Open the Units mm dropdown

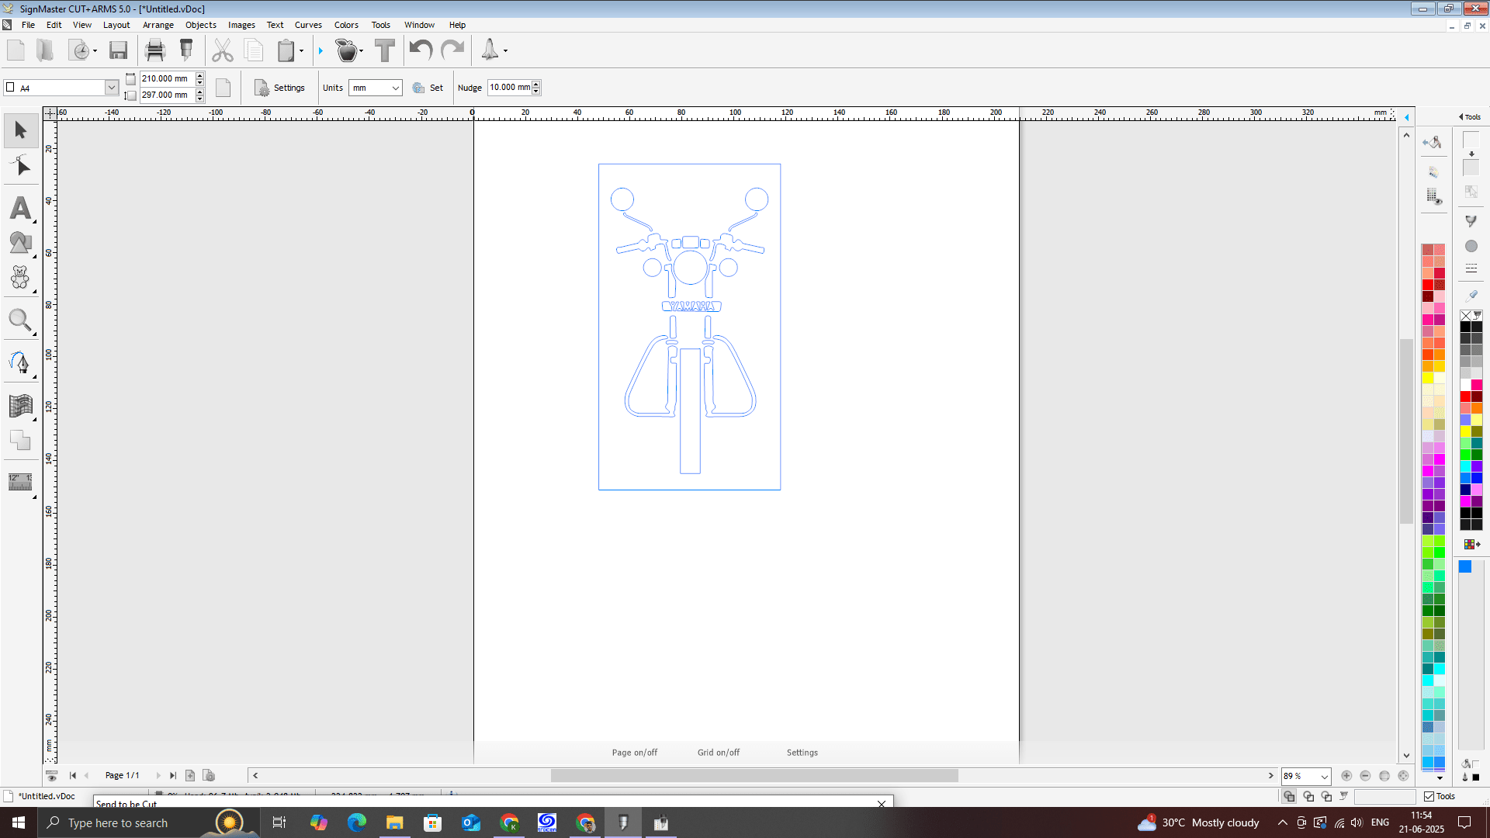click(x=395, y=88)
